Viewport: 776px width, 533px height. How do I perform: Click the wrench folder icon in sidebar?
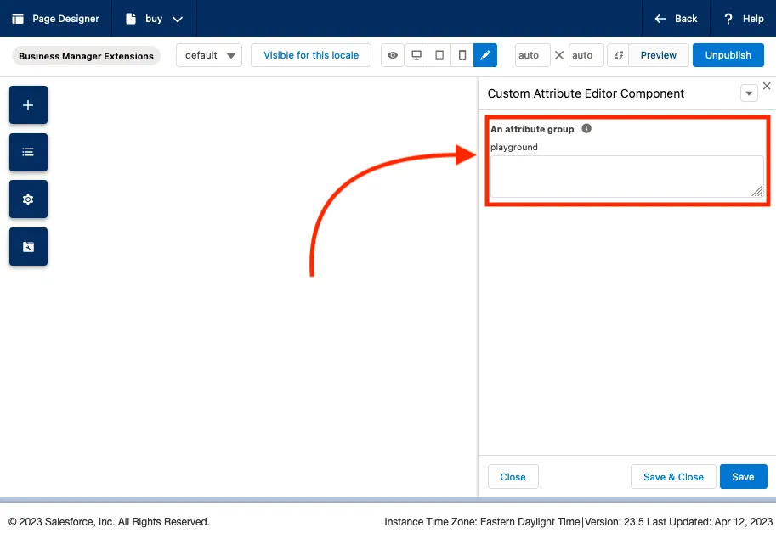pyautogui.click(x=28, y=247)
